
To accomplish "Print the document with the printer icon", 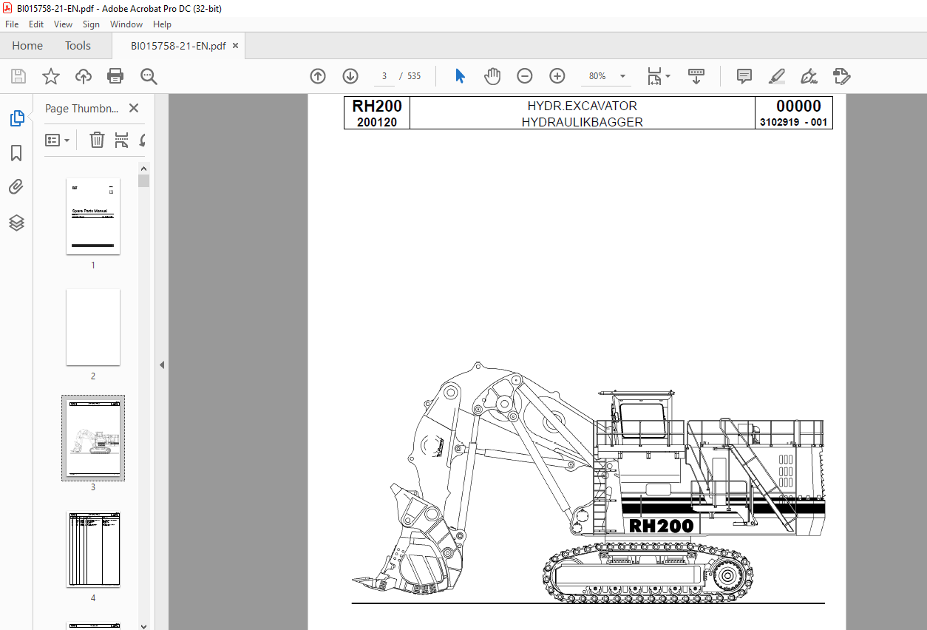I will pos(115,76).
